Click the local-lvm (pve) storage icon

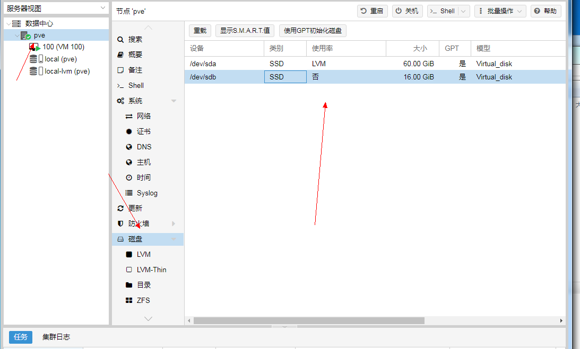(36, 71)
